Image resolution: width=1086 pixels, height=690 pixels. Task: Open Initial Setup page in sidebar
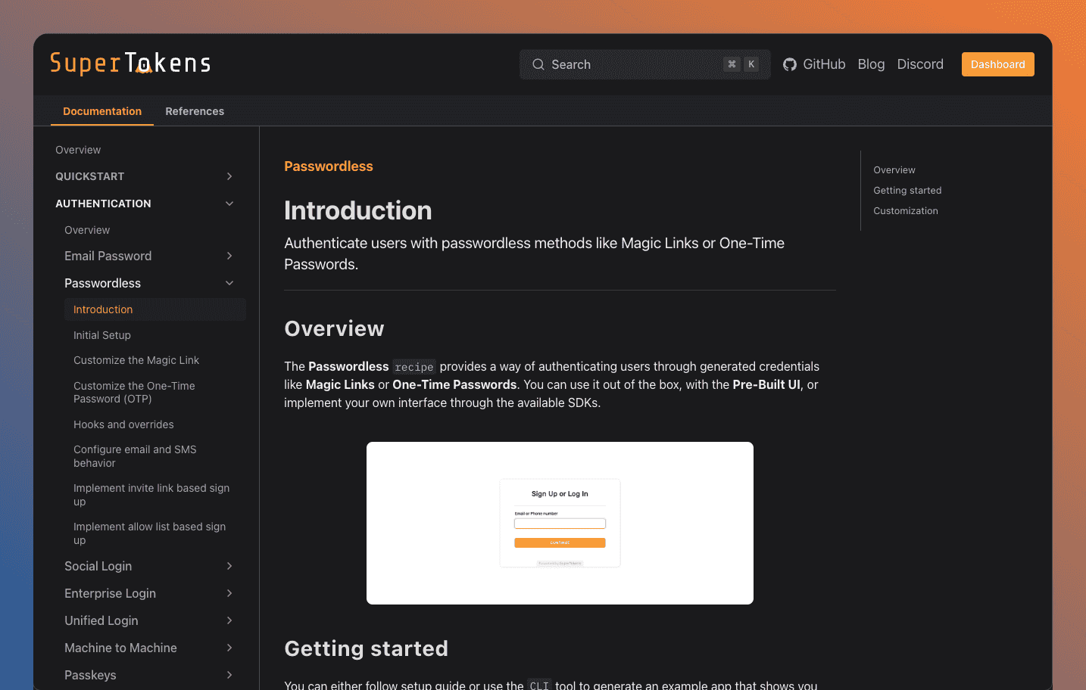tap(102, 335)
